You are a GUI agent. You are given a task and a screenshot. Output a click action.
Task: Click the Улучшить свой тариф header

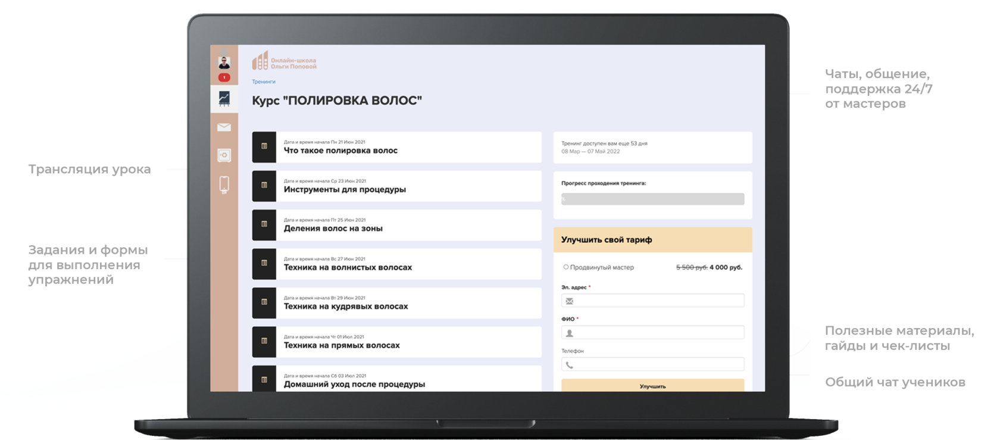tap(652, 239)
